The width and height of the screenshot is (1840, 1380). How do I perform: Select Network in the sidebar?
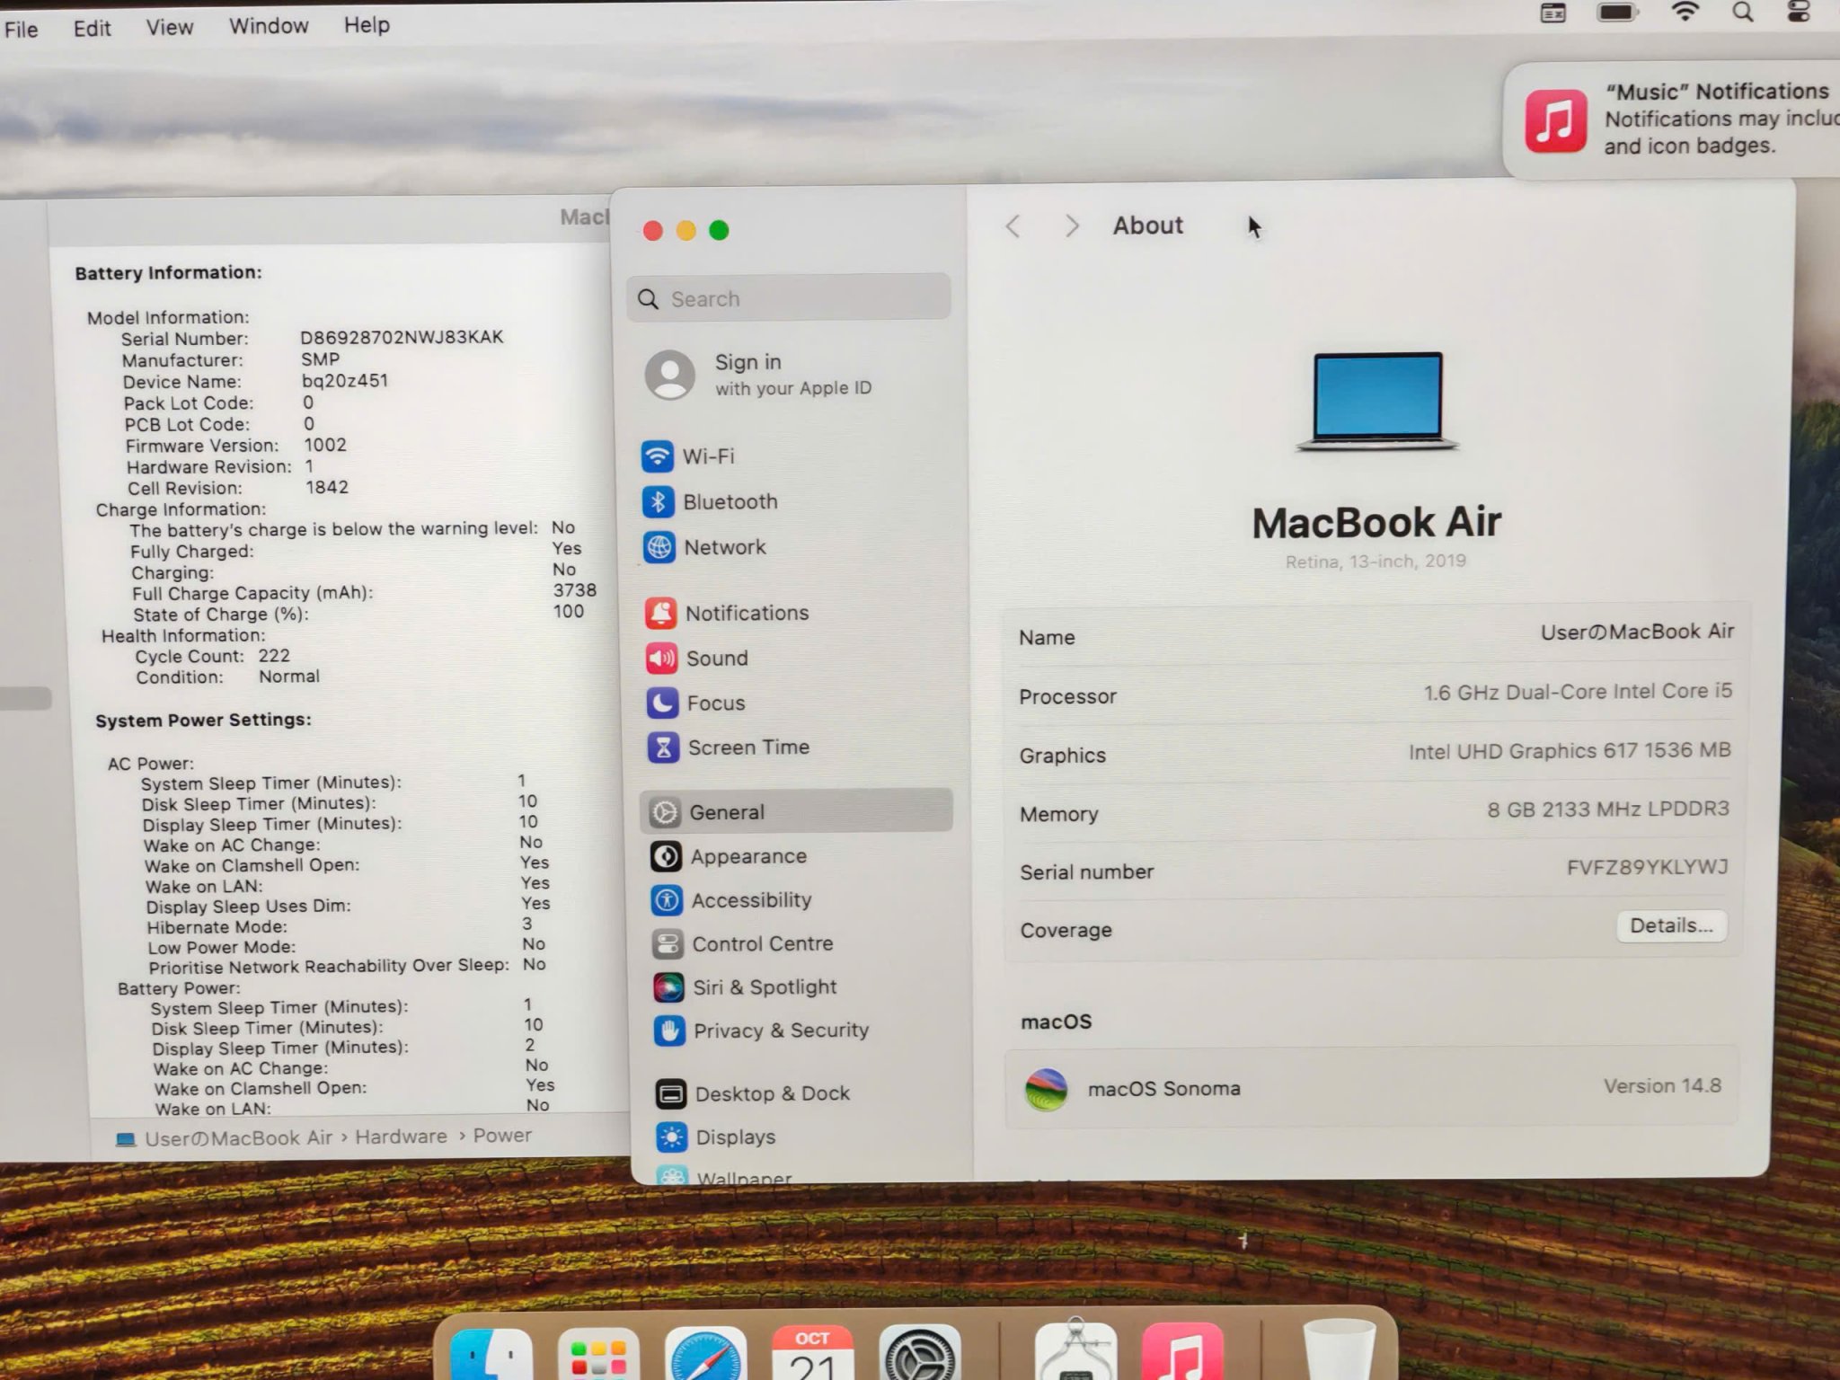tap(724, 547)
